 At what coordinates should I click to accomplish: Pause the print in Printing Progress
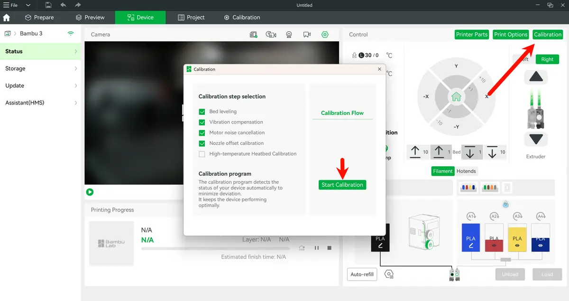(317, 248)
